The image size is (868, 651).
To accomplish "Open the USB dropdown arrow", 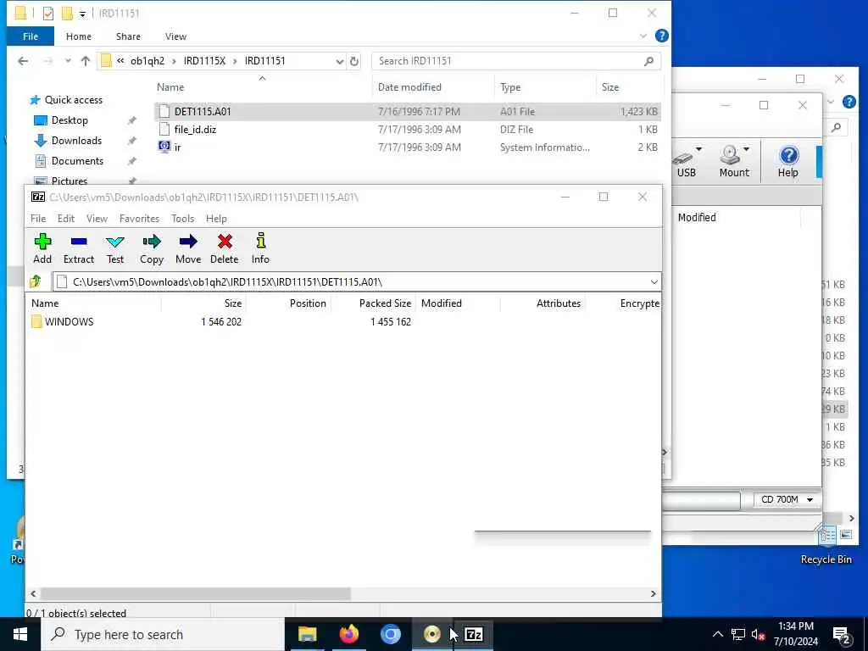I will (x=698, y=149).
